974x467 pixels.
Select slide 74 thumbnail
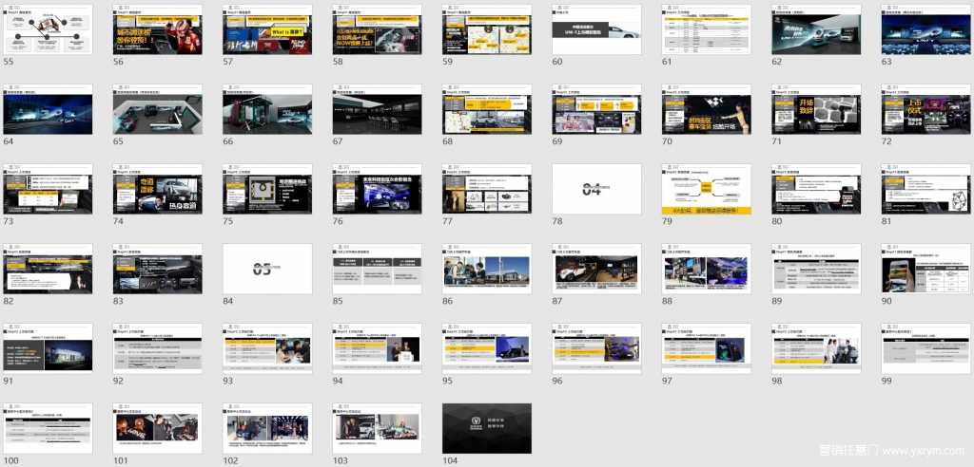157,188
